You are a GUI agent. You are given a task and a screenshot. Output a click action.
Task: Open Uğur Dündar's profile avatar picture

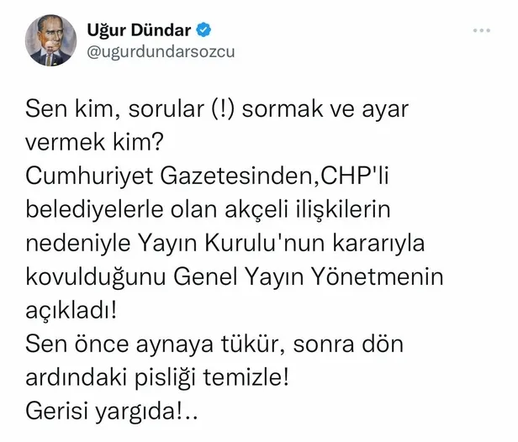[51, 40]
